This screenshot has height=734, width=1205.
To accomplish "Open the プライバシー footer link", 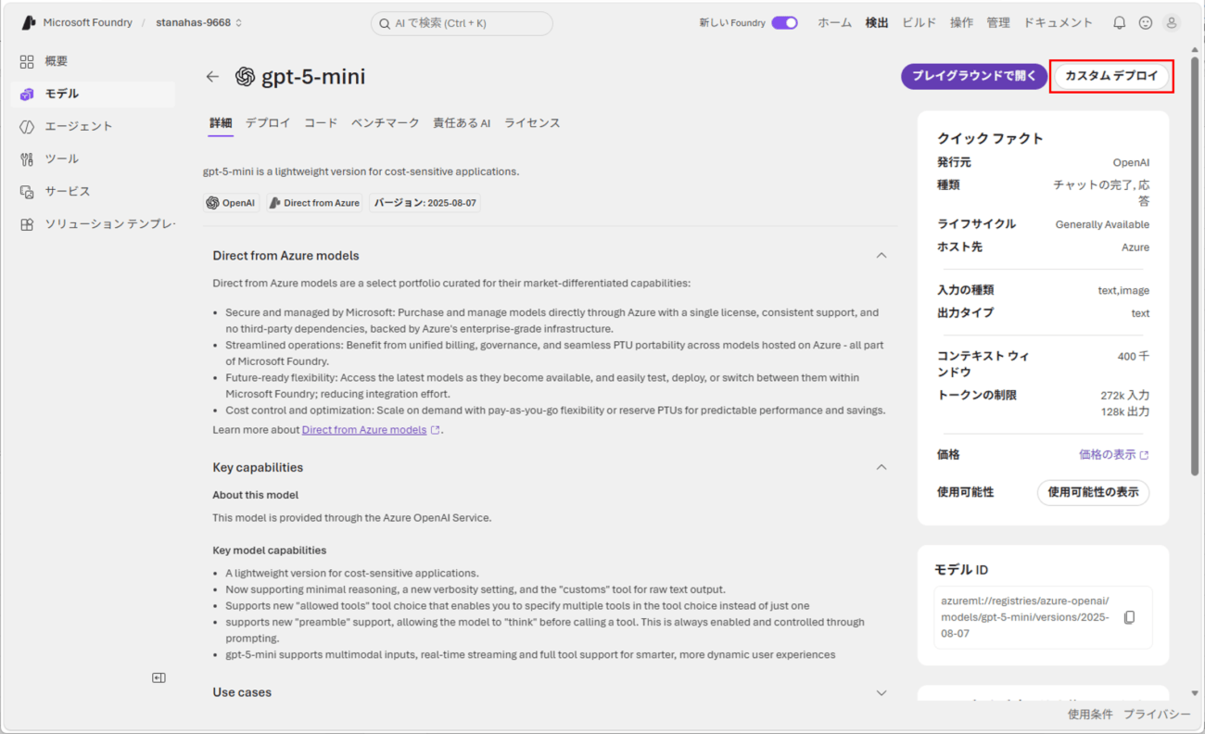I will [1157, 715].
